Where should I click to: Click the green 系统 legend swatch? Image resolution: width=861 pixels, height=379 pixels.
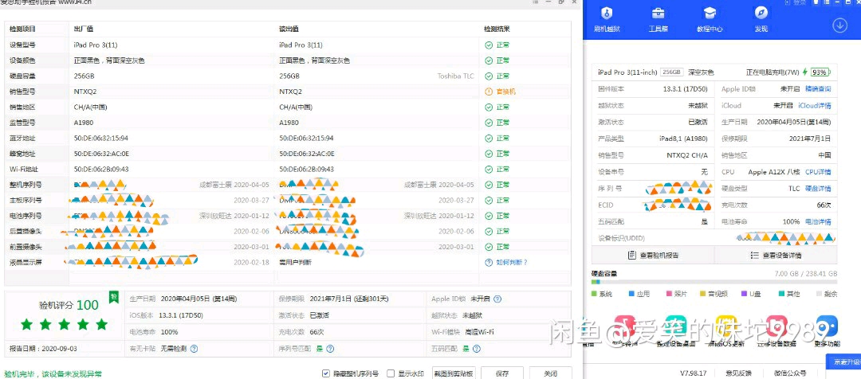[595, 294]
